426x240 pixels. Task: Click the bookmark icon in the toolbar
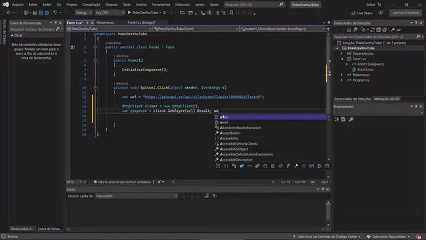coord(231,13)
